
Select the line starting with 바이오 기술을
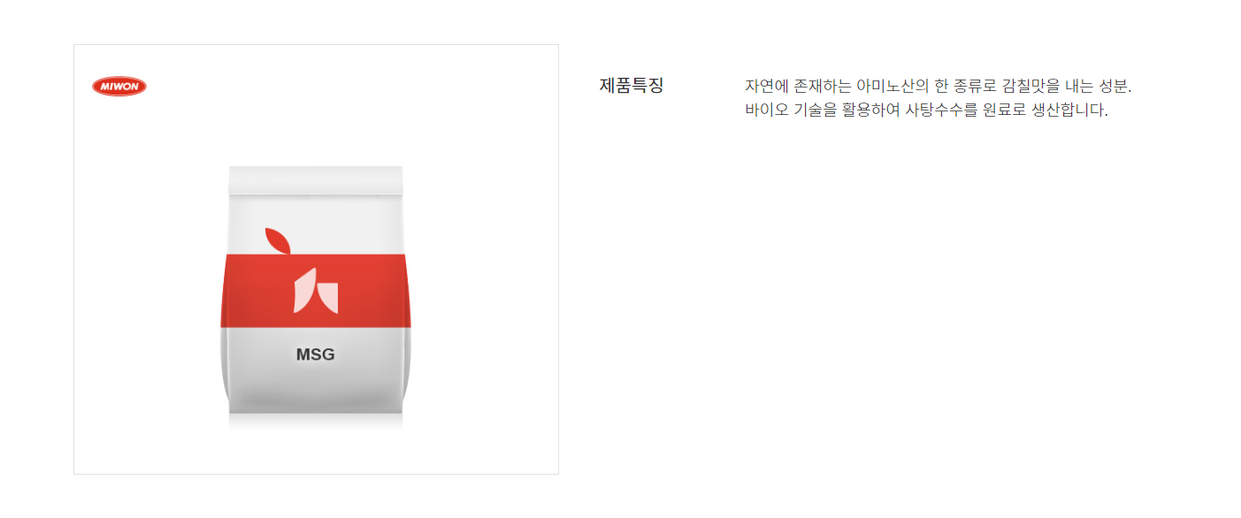[927, 110]
